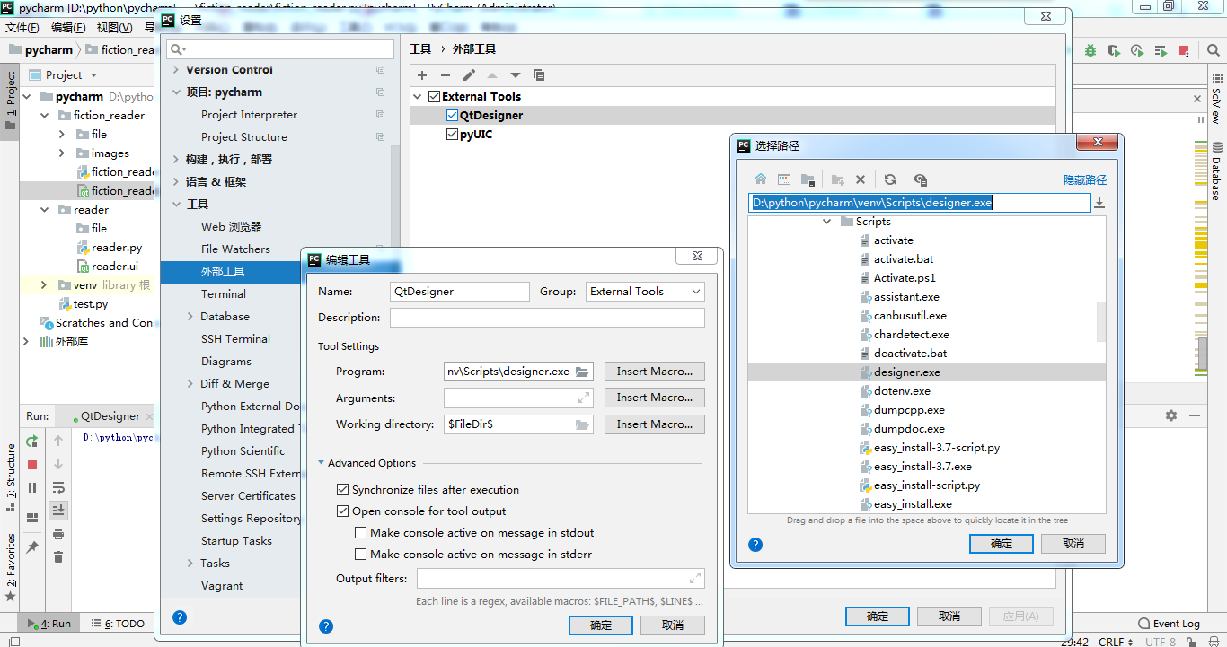Image resolution: width=1227 pixels, height=647 pixels.
Task: Switch to the 6: TODO tab
Action: (x=117, y=624)
